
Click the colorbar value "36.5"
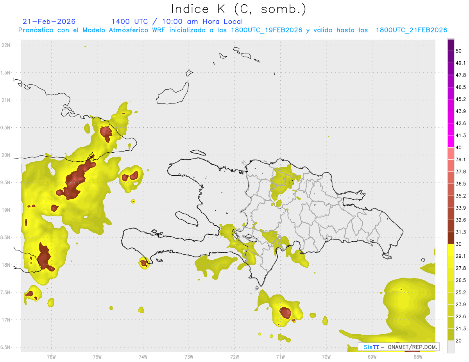click(x=461, y=184)
